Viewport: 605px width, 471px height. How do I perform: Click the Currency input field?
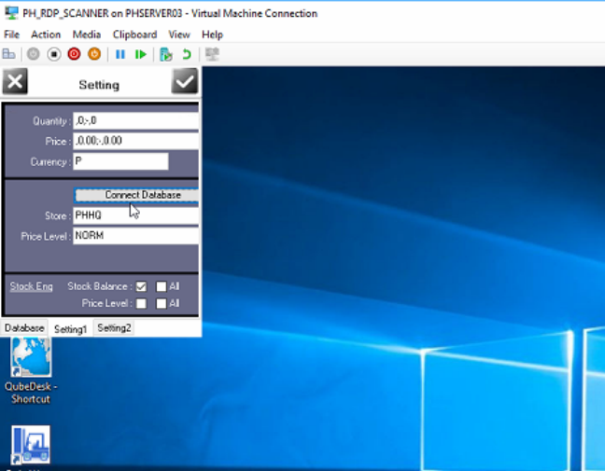point(120,161)
